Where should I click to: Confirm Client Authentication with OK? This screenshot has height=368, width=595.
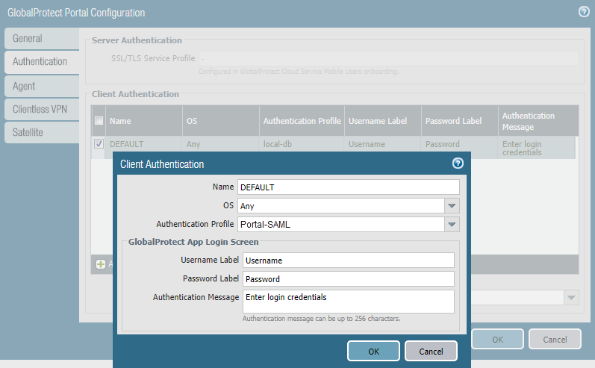(373, 351)
